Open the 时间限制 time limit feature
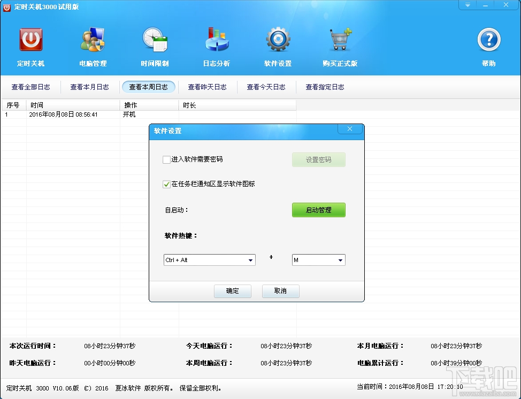521x399 pixels. click(155, 39)
